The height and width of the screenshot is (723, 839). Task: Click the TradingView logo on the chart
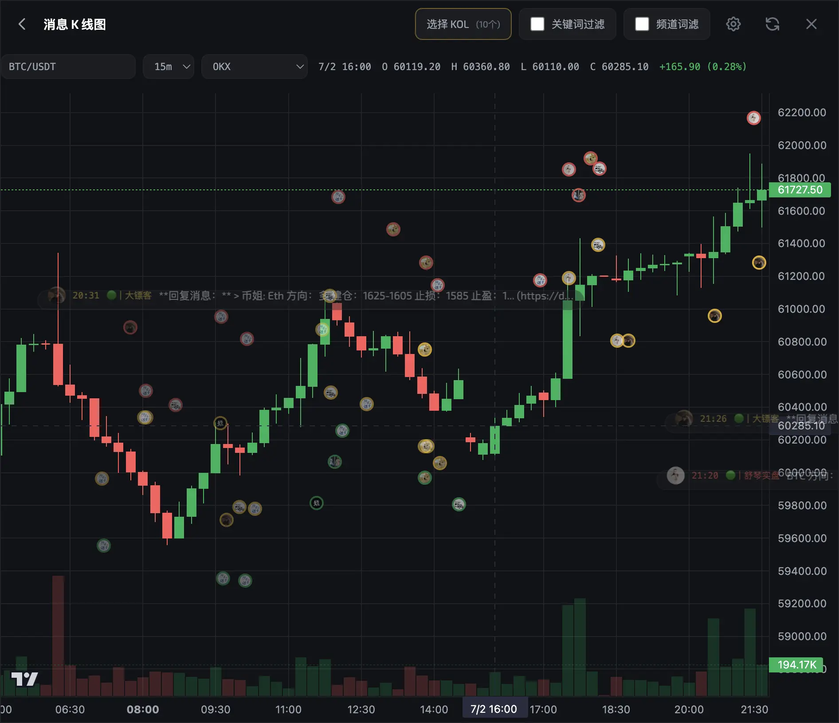click(24, 679)
